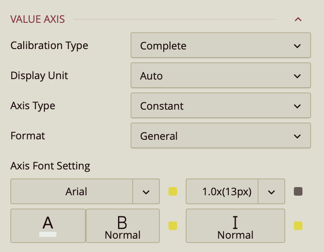Toggle yellow indicator beside font family
324x252 pixels.
click(x=173, y=191)
